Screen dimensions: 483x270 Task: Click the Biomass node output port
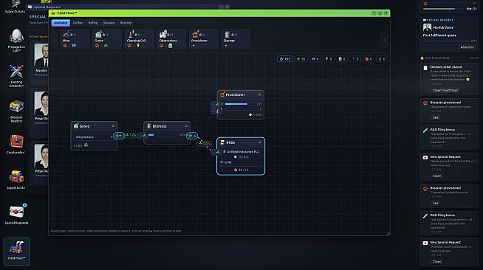(x=191, y=135)
